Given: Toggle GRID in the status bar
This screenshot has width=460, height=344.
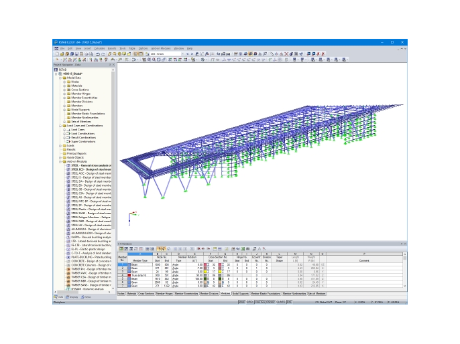Looking at the screenshot, I should click(249, 302).
